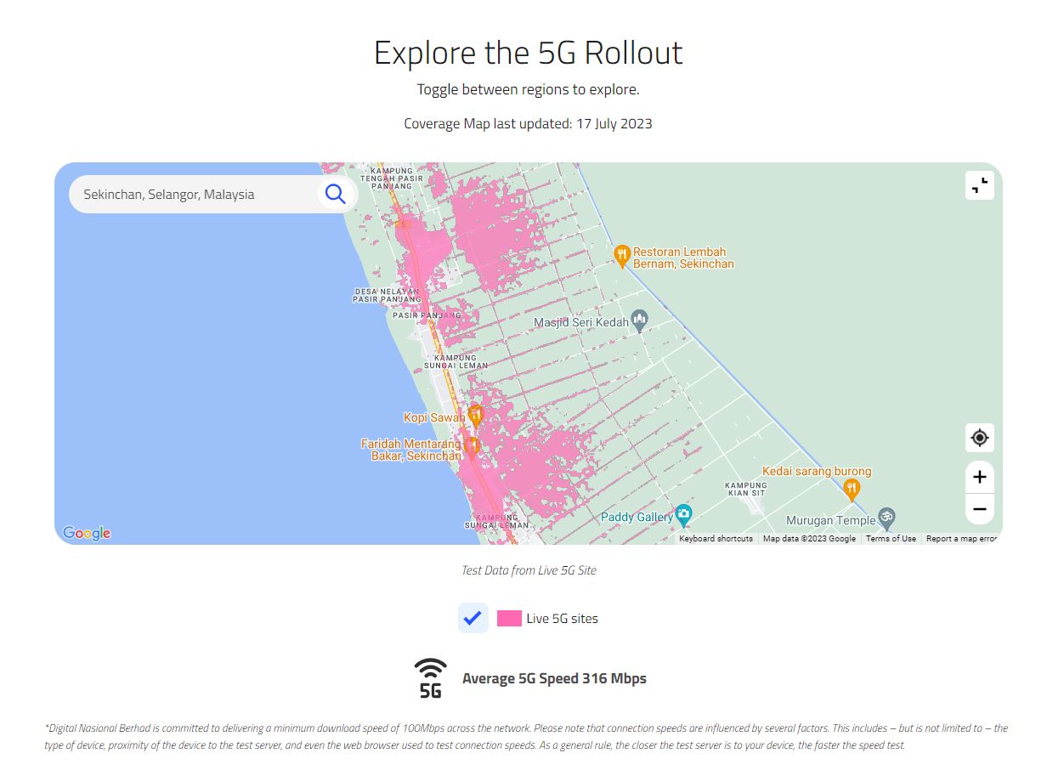
Task: Uncheck the blue checkmark next to coverage legend
Action: (473, 618)
